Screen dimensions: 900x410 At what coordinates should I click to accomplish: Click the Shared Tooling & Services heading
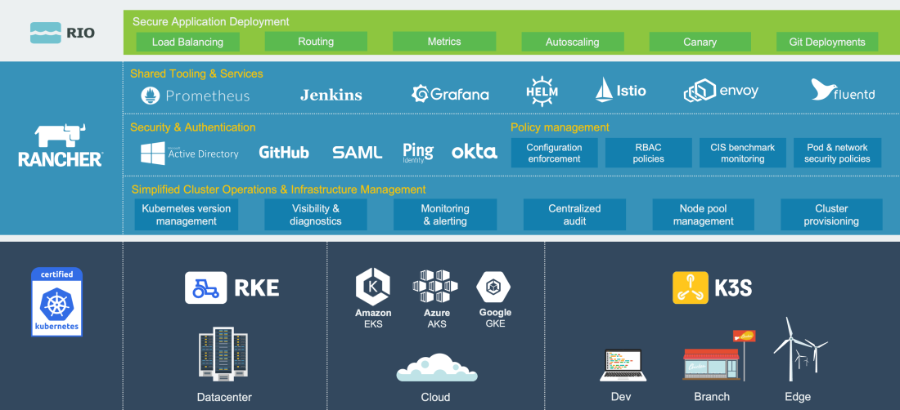click(196, 74)
